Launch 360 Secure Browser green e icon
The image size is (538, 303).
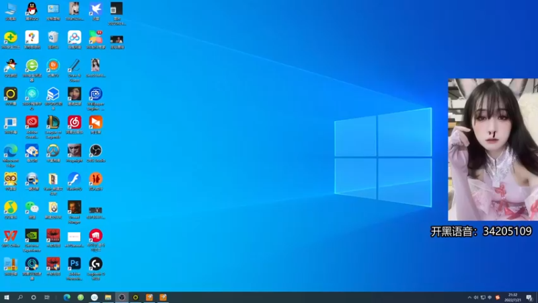[32, 70]
